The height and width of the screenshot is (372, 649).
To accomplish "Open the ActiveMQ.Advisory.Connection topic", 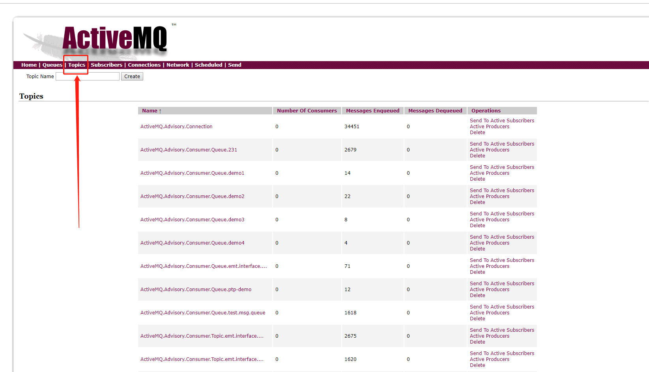I will pyautogui.click(x=176, y=126).
